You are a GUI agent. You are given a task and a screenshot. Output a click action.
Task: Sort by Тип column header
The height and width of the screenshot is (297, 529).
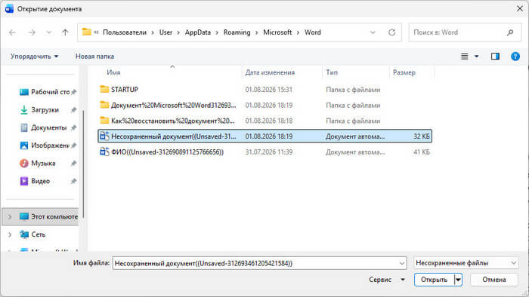[x=332, y=72]
